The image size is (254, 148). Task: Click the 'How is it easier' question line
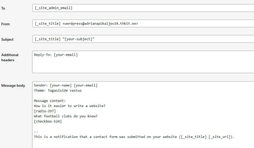tap(70, 106)
